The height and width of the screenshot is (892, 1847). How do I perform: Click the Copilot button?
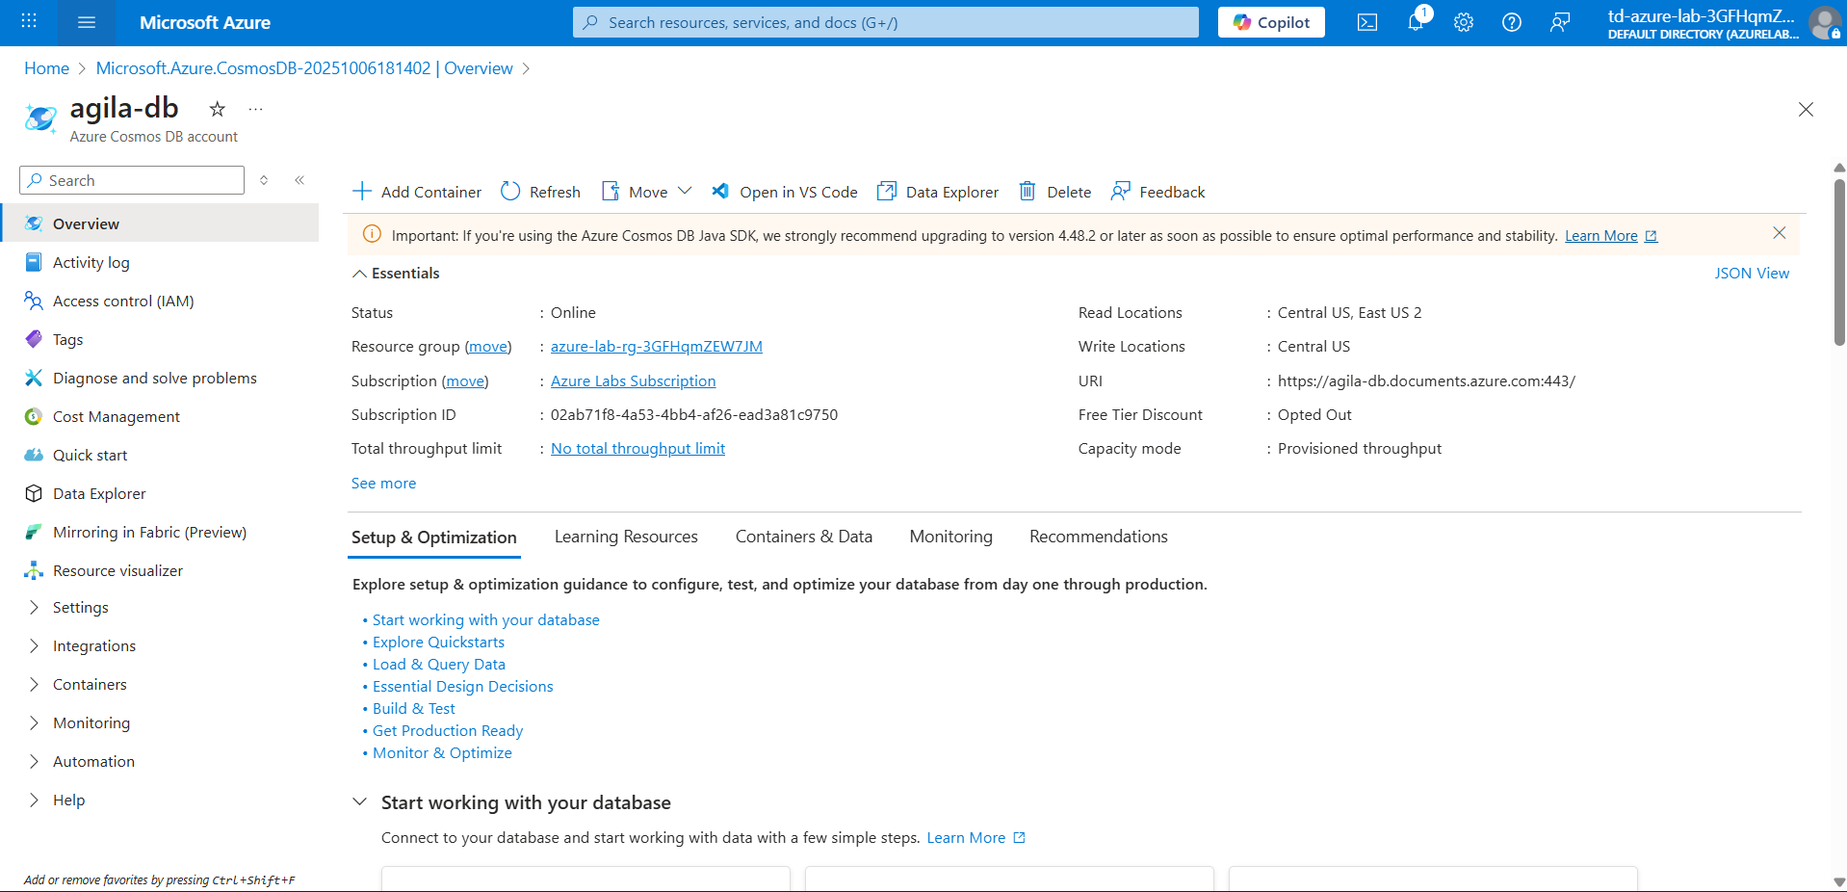1271,22
